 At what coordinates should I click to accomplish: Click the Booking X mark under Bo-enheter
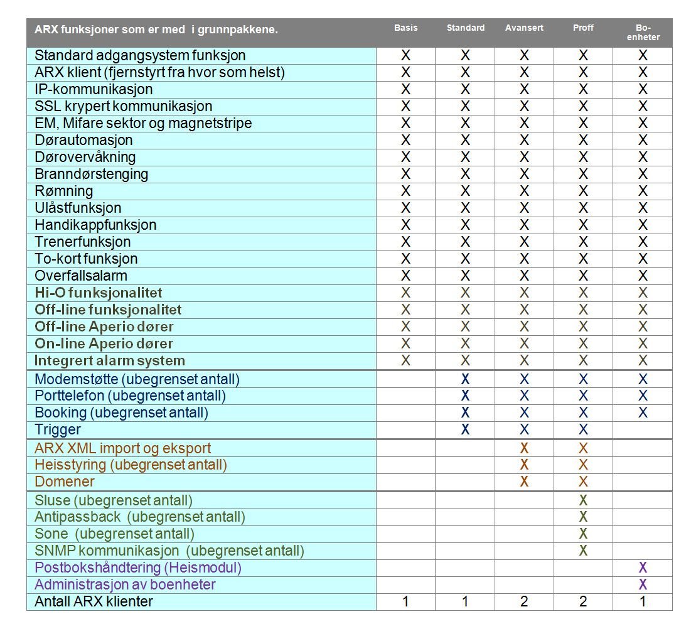(643, 413)
